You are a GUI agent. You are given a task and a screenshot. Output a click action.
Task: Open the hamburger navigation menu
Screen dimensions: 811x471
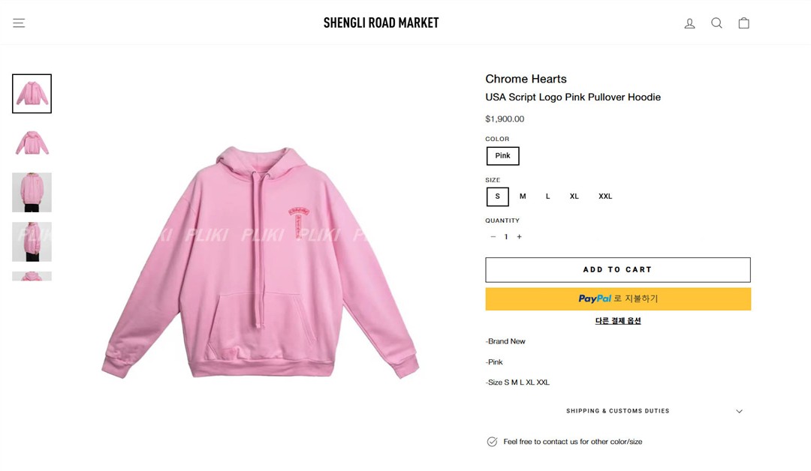[x=19, y=23]
